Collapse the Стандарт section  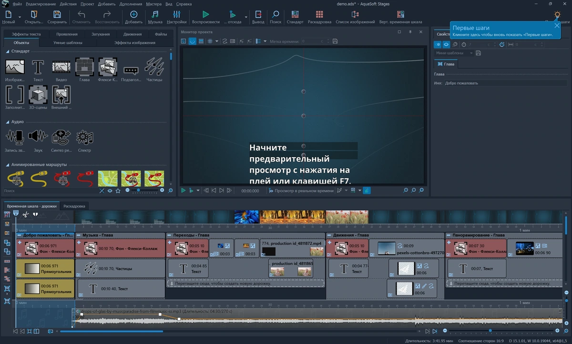click(8, 51)
